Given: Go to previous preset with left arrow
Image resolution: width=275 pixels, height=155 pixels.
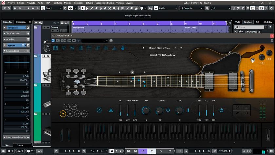Looking at the screenshot, I should click(143, 48).
